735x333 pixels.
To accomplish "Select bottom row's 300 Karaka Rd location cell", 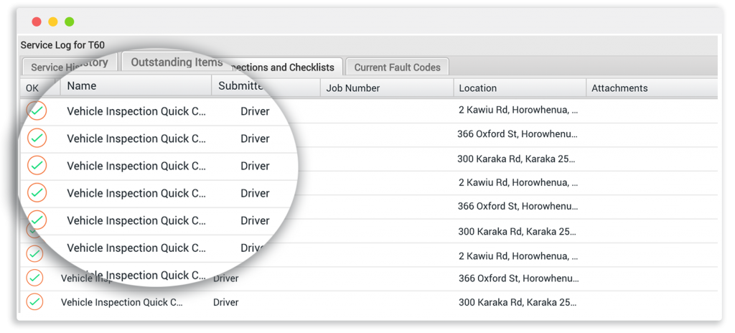I will 517,302.
